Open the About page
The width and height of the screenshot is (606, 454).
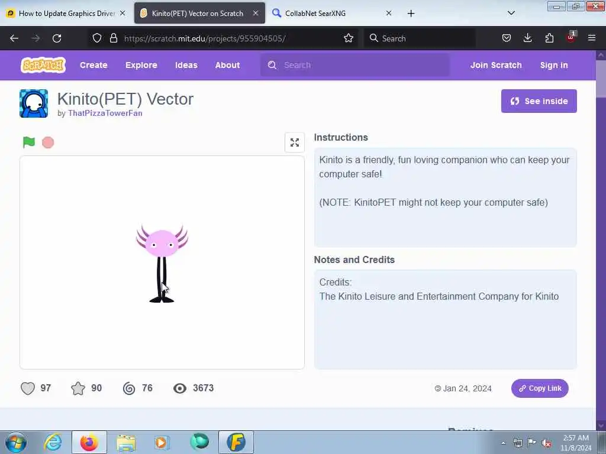click(x=228, y=65)
